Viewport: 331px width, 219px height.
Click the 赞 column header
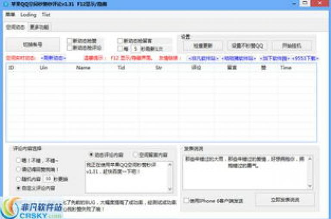pyautogui.click(x=264, y=67)
